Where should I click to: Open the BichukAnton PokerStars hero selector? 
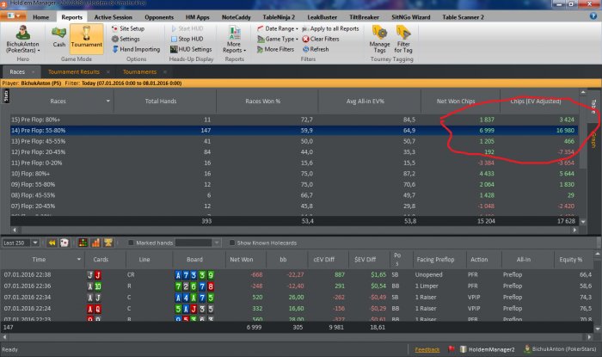tap(22, 40)
